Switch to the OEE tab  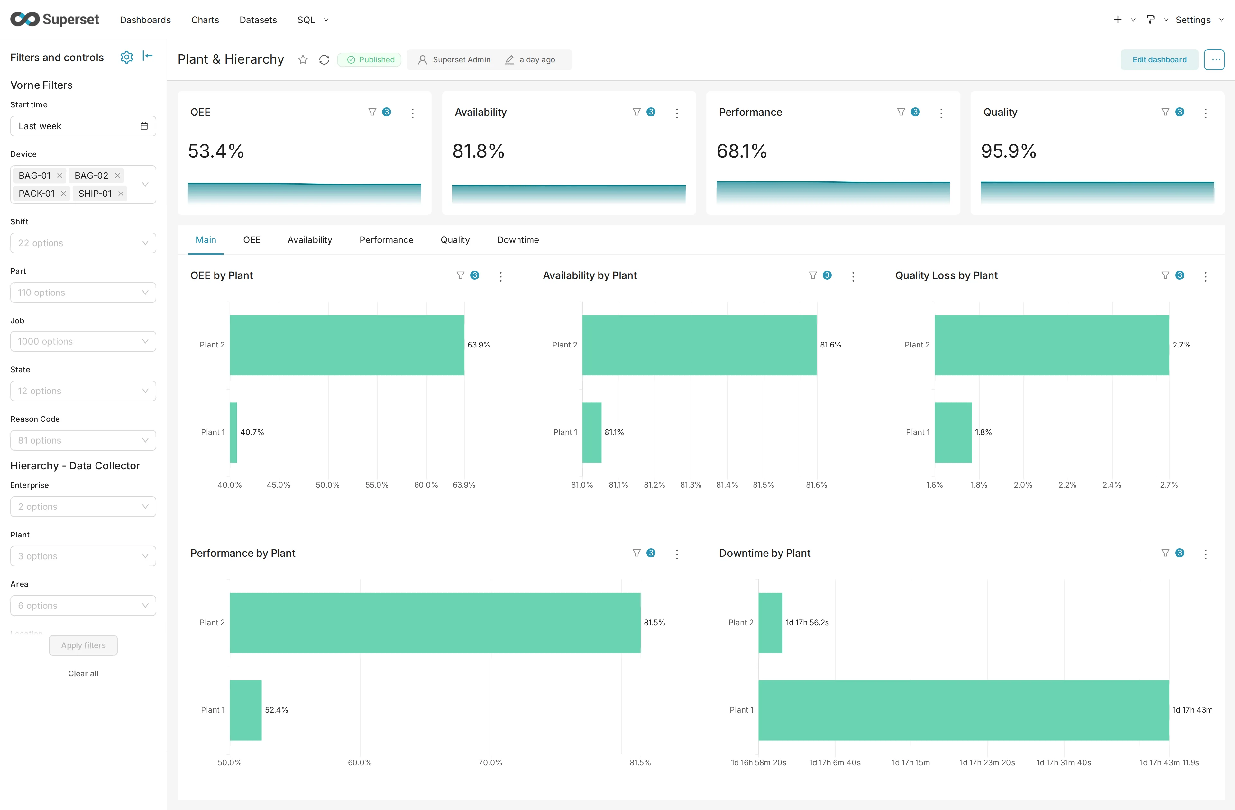coord(252,239)
